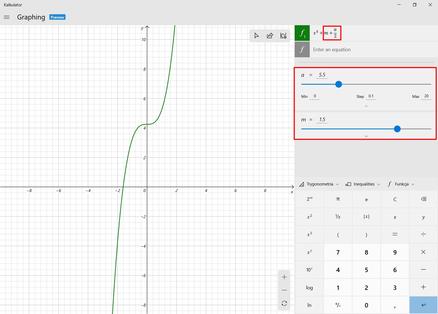Insert natural log ln
438x314 pixels.
click(309, 305)
